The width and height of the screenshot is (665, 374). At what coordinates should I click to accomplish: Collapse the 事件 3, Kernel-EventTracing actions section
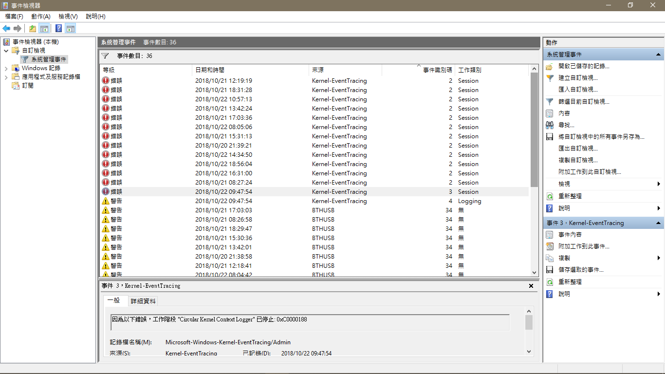[658, 223]
